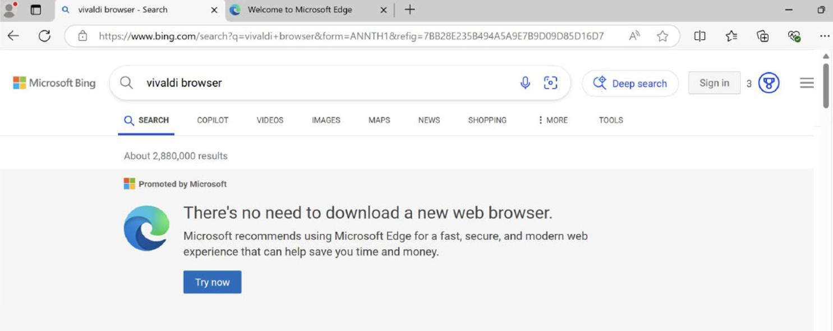
Task: Go to Microsoft Bing home logo
Action: tap(54, 83)
